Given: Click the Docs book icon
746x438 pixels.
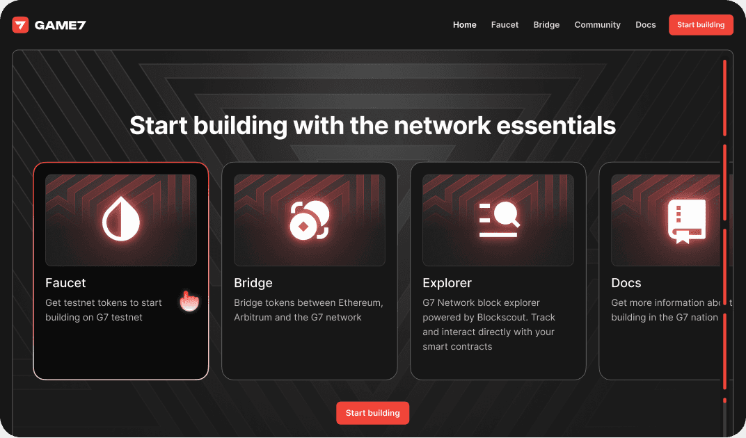Looking at the screenshot, I should (x=687, y=220).
